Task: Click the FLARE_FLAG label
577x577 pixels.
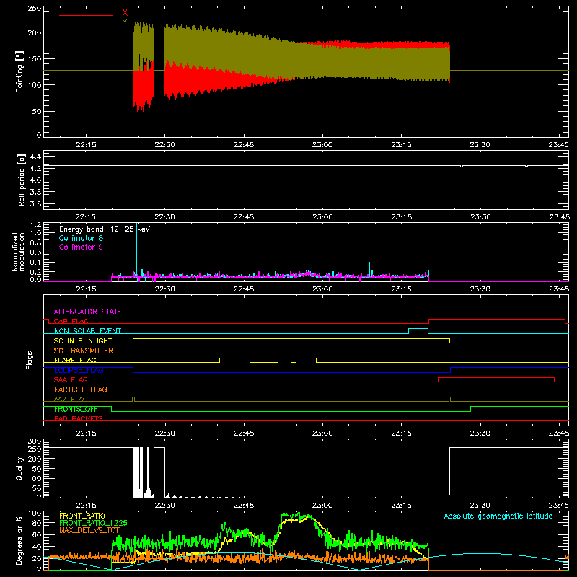Action: pyautogui.click(x=75, y=360)
